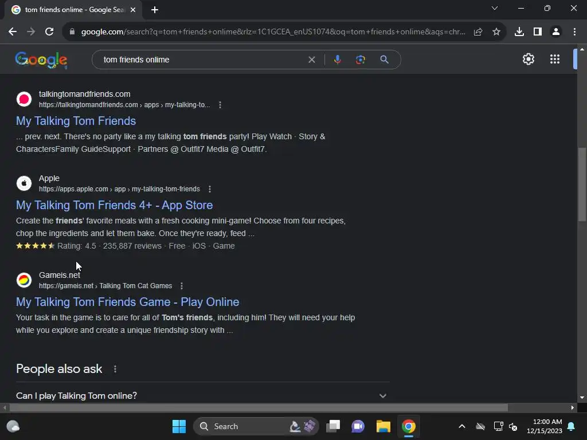Open the tab search dropdown

(x=495, y=8)
